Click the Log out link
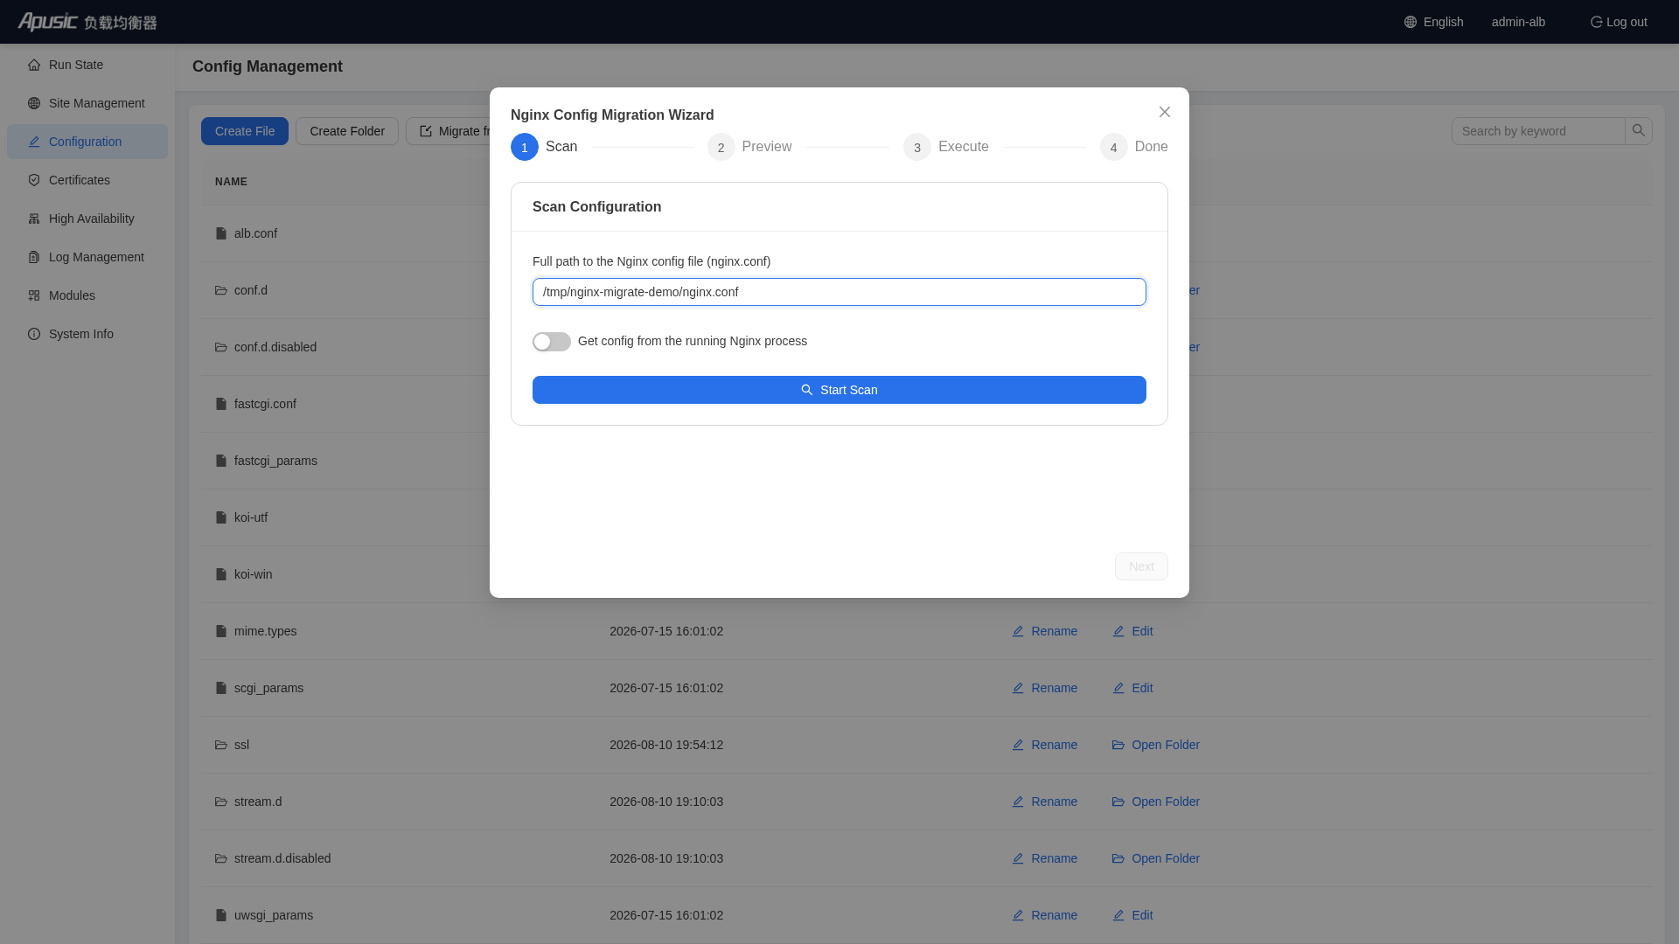 1619,22
